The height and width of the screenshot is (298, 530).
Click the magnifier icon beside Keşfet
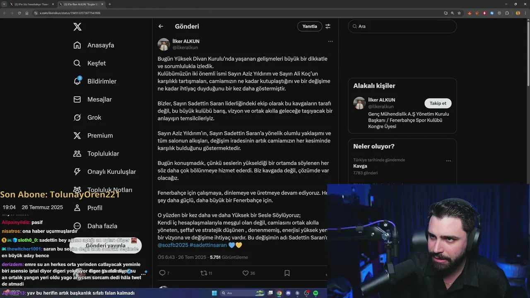click(x=77, y=63)
